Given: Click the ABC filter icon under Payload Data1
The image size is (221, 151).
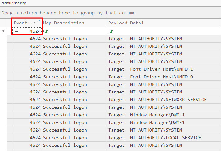Looking at the screenshot, I should 111,31.
